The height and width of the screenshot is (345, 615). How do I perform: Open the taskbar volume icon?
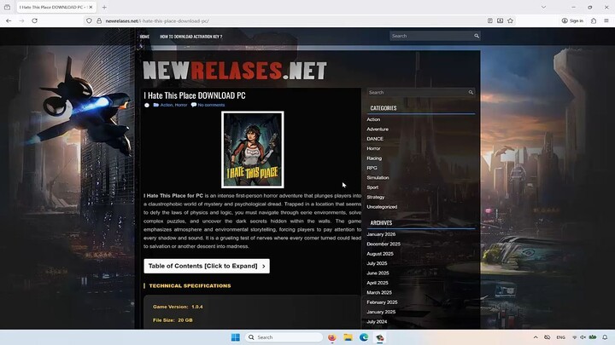tap(583, 337)
